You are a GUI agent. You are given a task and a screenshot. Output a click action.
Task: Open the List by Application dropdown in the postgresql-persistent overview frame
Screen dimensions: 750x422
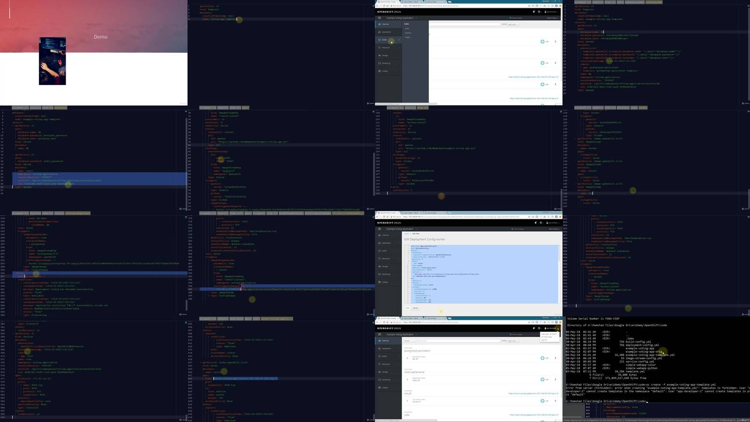click(513, 341)
